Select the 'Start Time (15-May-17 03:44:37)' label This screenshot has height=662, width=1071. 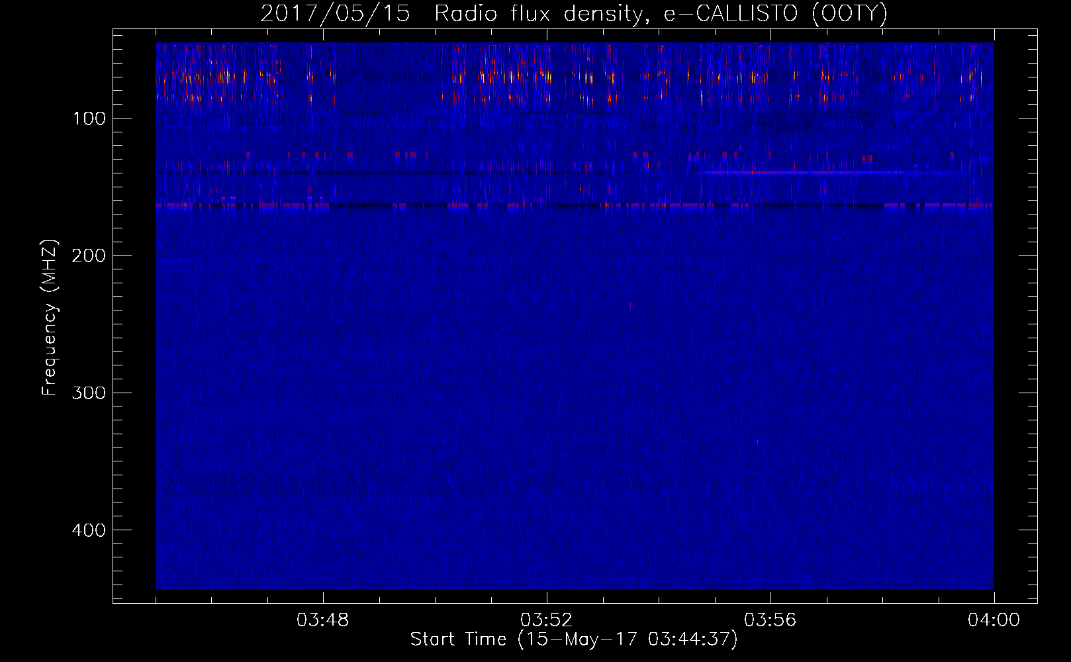pos(574,639)
